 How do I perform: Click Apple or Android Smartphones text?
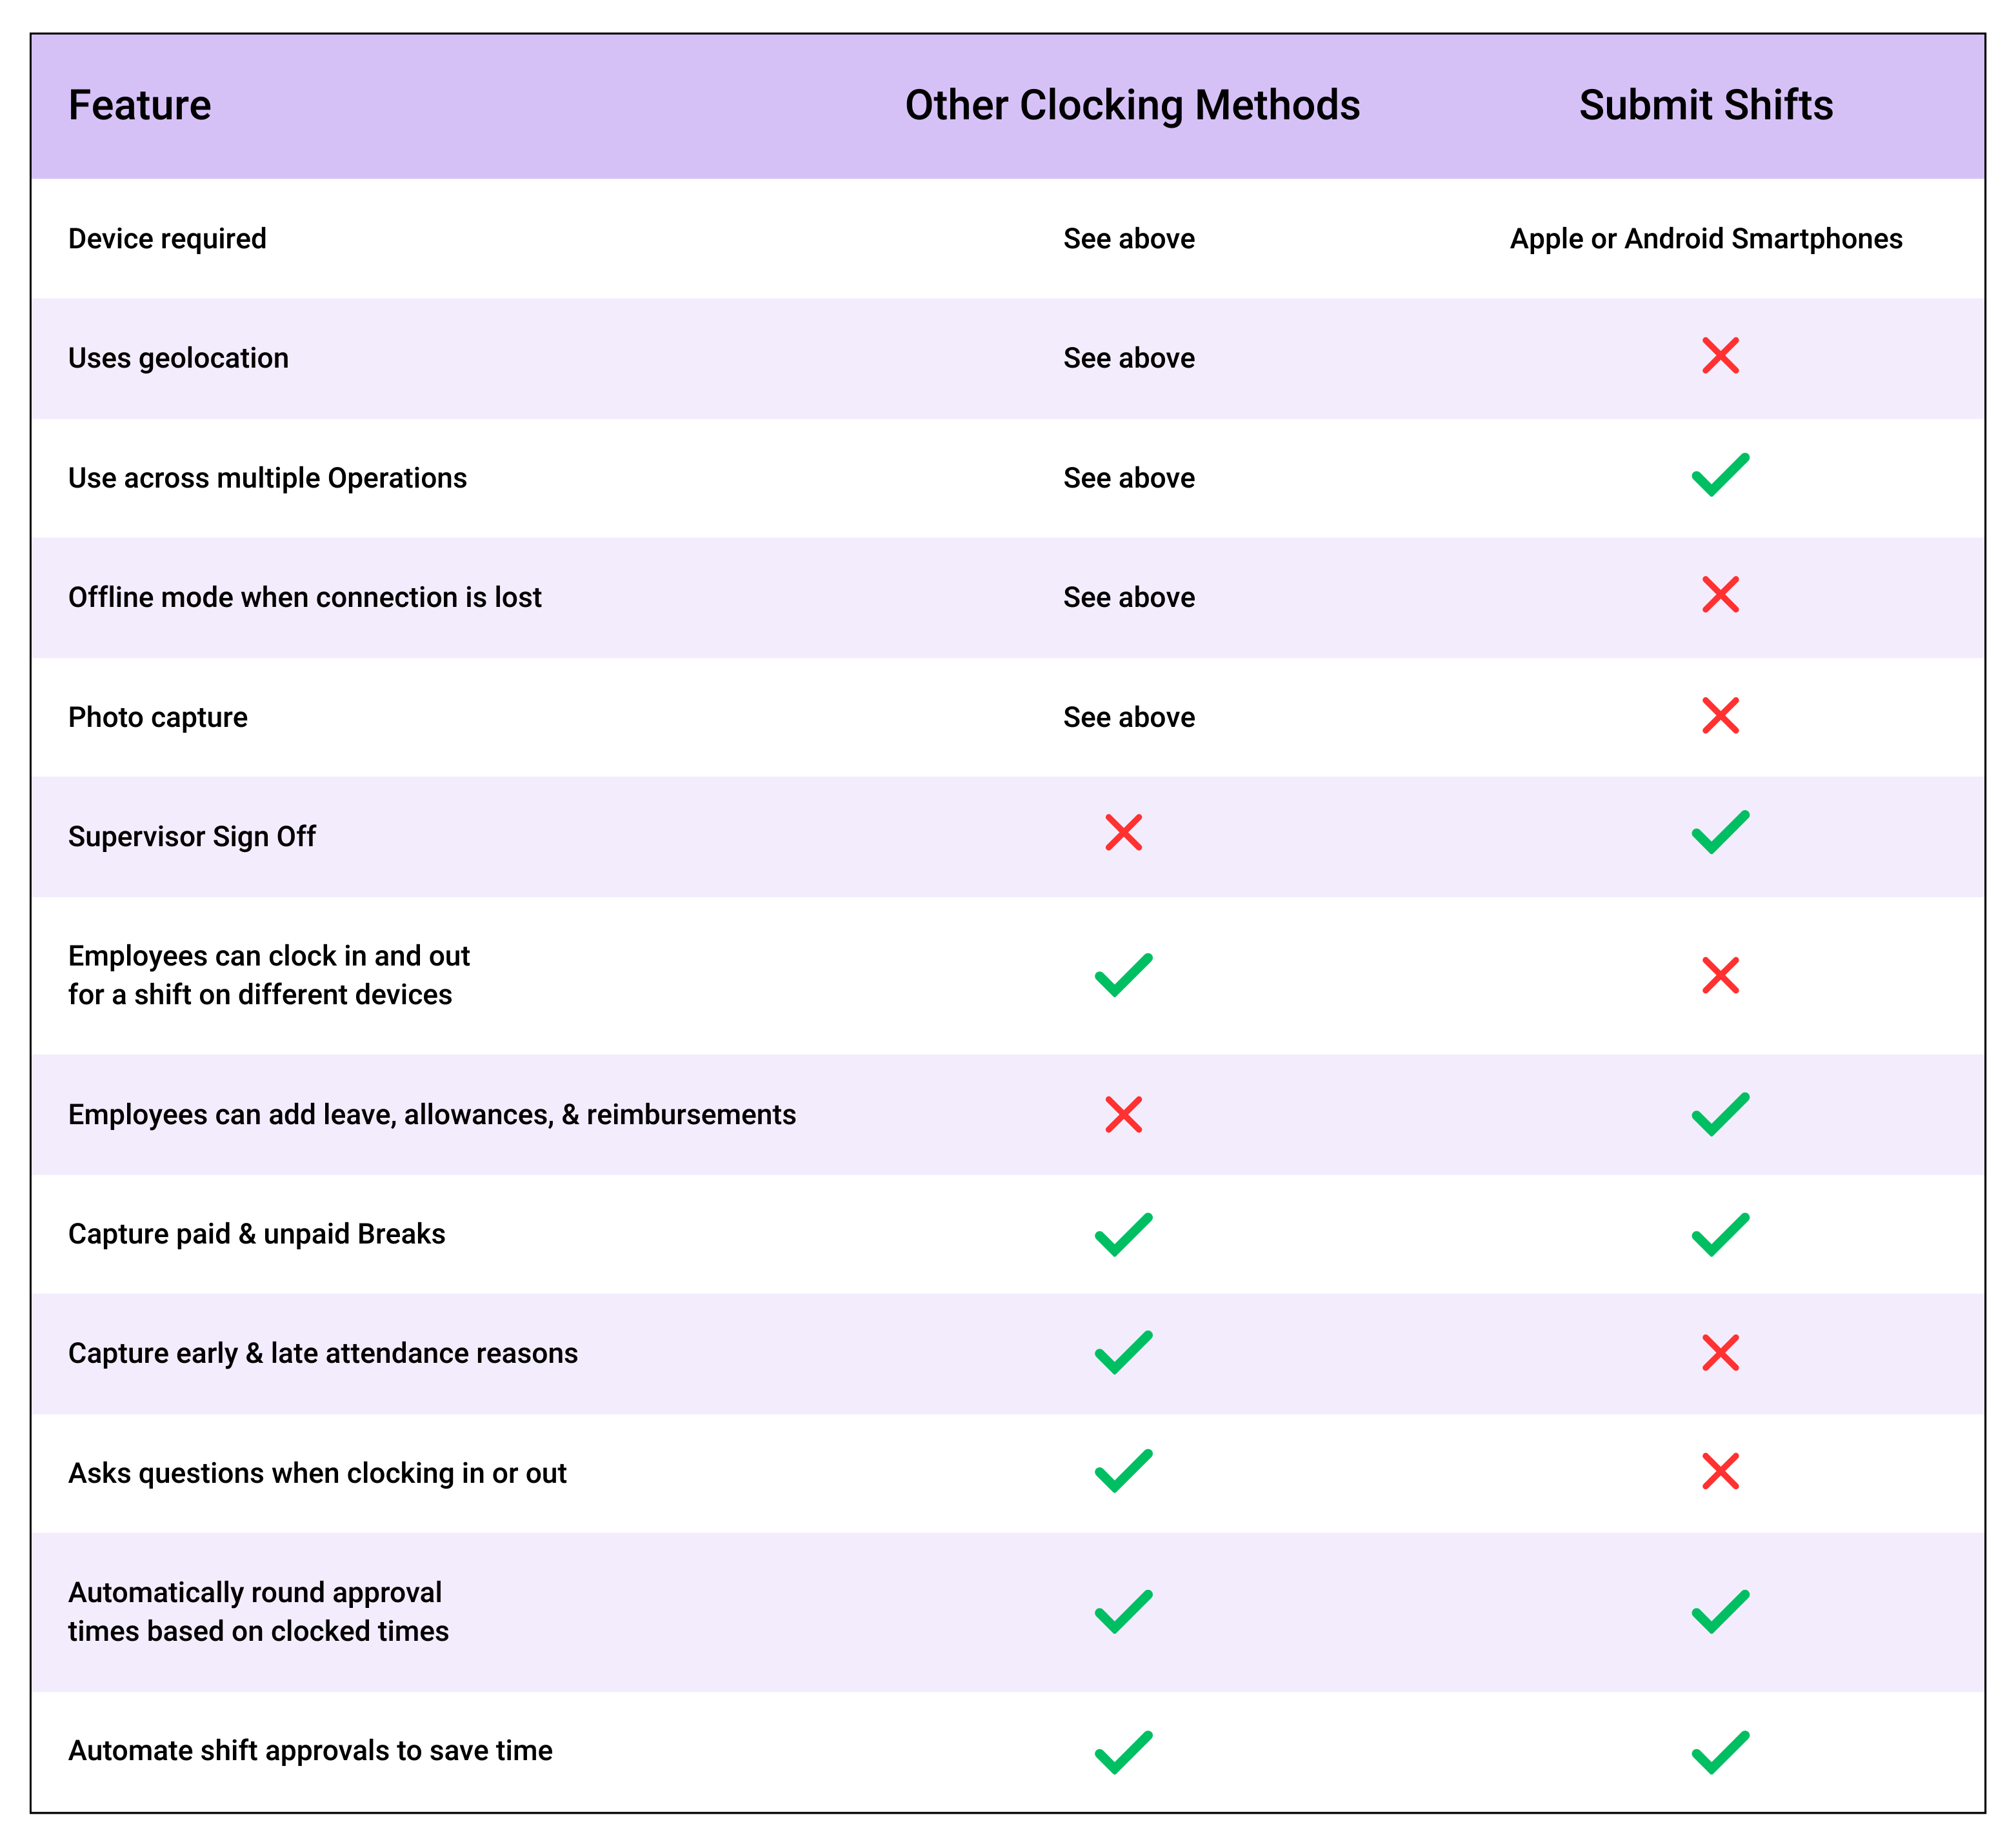(x=1706, y=239)
